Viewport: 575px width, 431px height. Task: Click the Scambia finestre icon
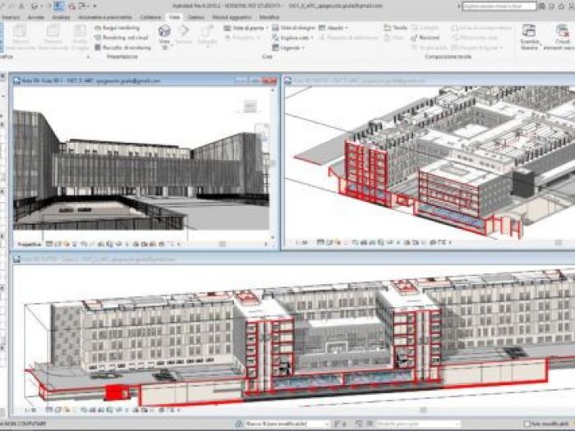529,31
